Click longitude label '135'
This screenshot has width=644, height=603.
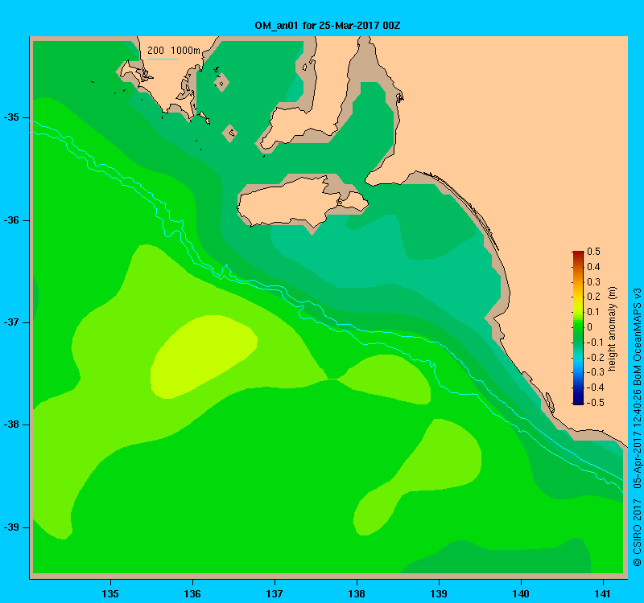coord(110,593)
